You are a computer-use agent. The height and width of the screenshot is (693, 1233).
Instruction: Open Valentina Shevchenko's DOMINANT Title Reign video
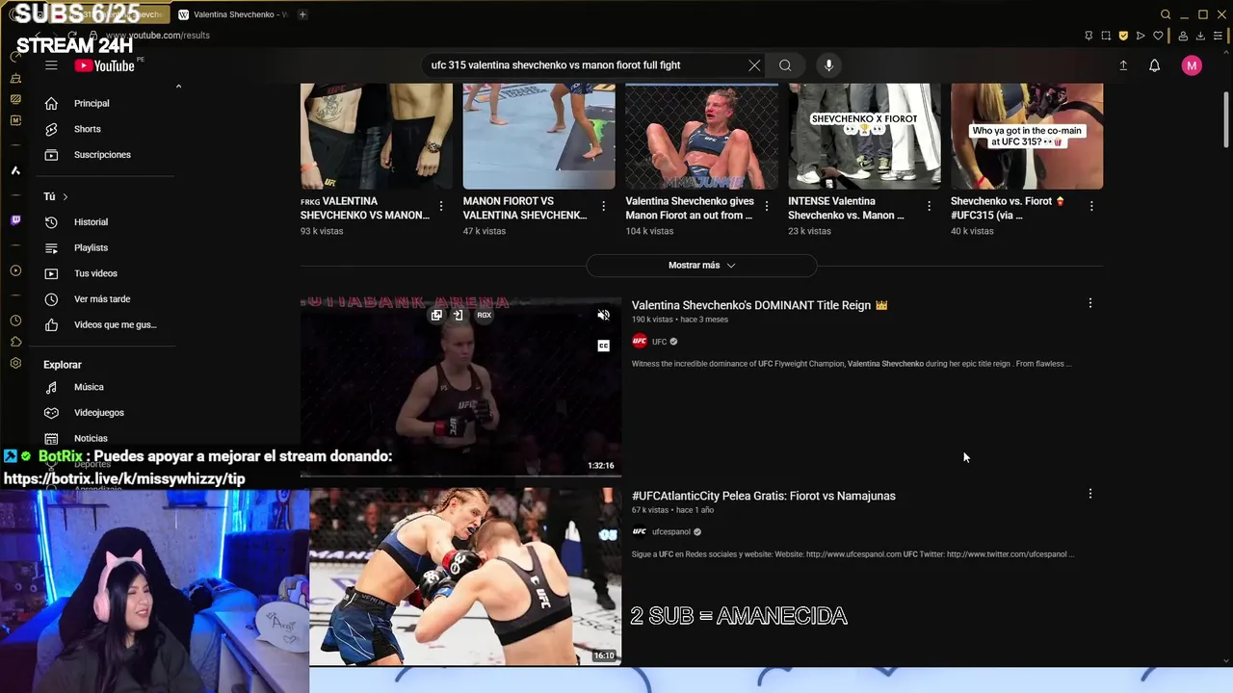pos(759,305)
